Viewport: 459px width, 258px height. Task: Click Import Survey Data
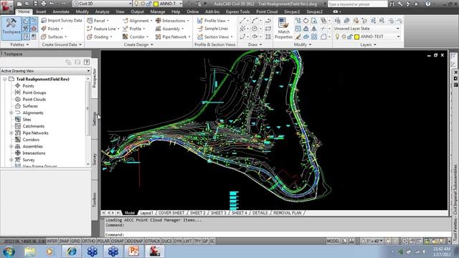(62, 21)
